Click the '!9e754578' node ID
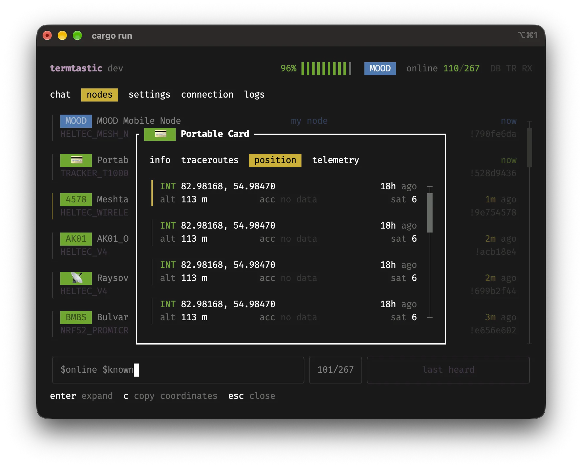This screenshot has height=467, width=582. pyautogui.click(x=493, y=213)
